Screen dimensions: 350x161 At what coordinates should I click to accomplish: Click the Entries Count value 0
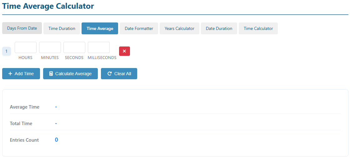point(56,140)
